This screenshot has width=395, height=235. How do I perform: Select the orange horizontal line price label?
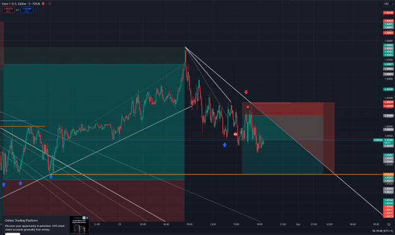tap(389, 175)
